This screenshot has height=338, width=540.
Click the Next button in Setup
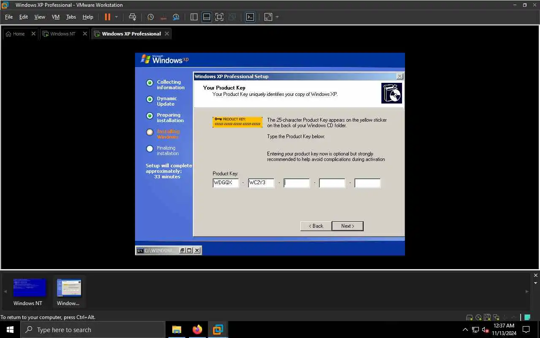coord(348,226)
